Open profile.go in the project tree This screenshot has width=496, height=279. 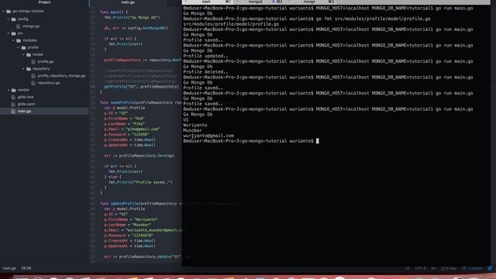(x=46, y=62)
